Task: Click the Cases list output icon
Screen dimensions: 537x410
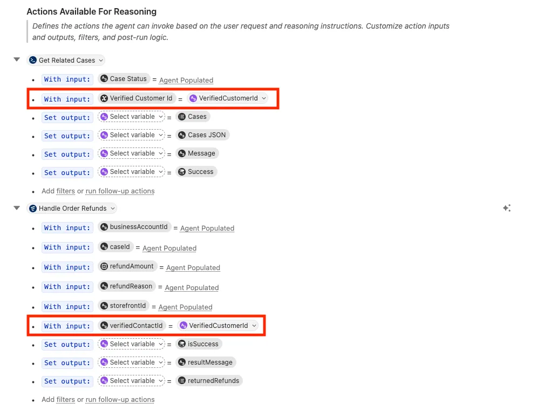Action: [182, 117]
